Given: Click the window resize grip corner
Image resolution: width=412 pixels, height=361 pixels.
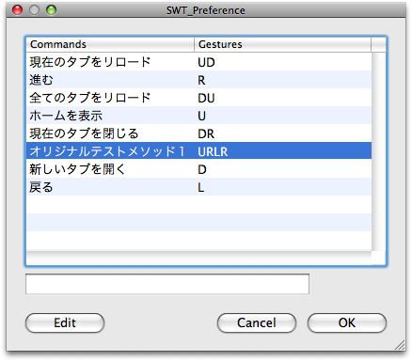Looking at the screenshot, I should (x=400, y=345).
